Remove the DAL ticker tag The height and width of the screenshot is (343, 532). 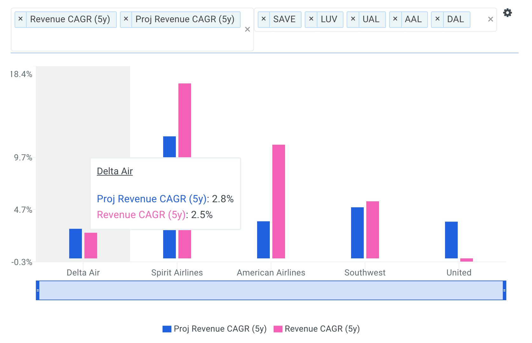point(437,19)
